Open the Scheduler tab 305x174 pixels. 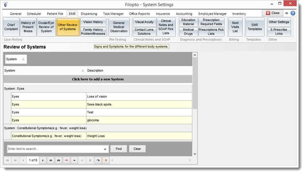[x=34, y=14]
